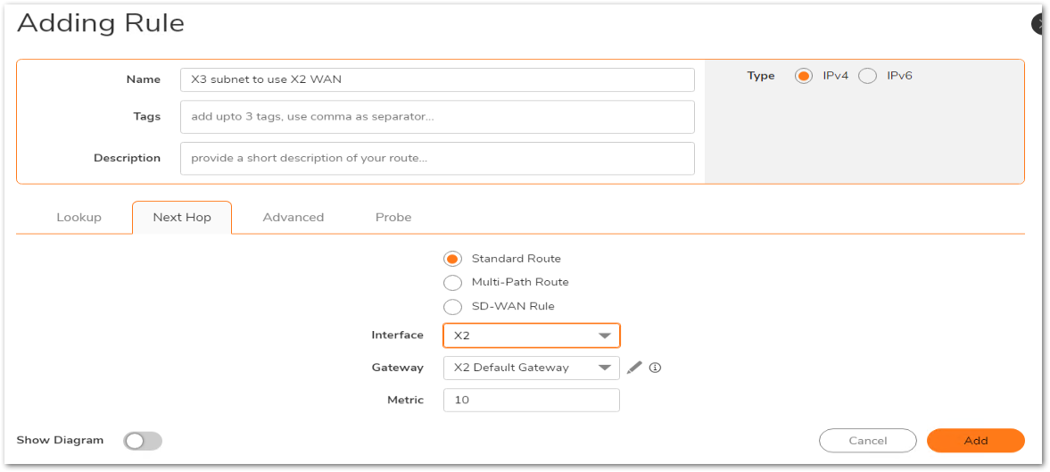
Task: Expand the Gateway dropdown list
Action: [531, 368]
